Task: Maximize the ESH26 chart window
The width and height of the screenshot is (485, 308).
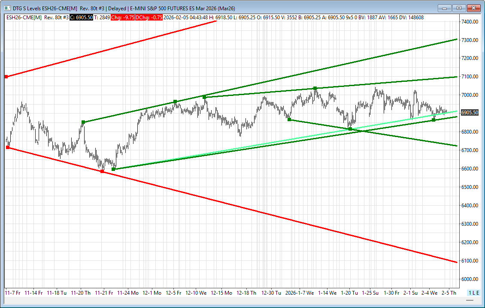Action: pyautogui.click(x=459, y=8)
